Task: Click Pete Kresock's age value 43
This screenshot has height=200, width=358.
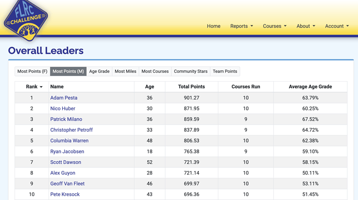Action: [149, 194]
